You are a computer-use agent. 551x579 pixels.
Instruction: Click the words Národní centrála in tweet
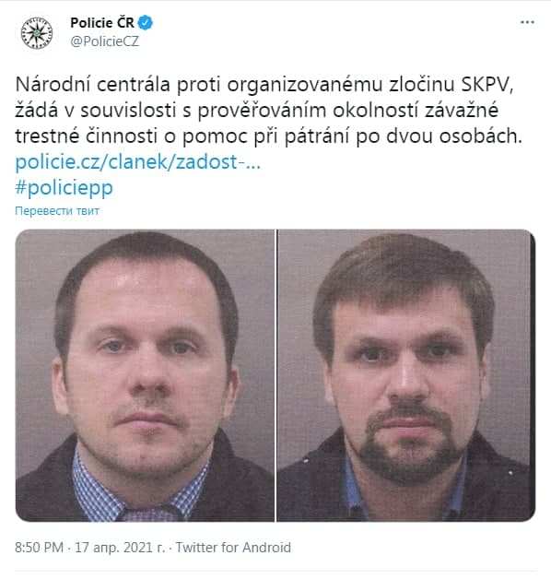(93, 85)
